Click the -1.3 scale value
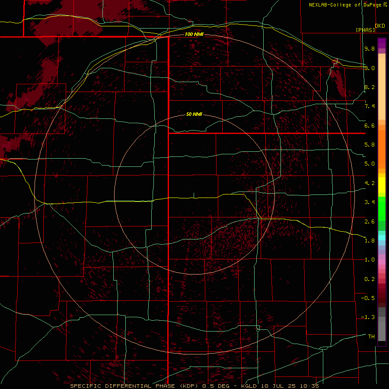 pyautogui.click(x=368, y=317)
